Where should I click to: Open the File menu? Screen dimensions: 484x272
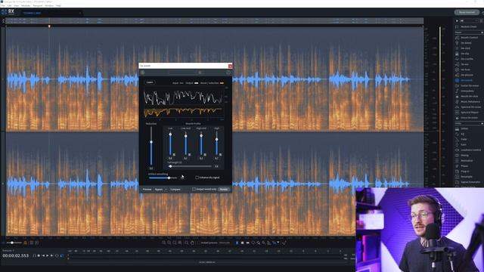(3, 5)
